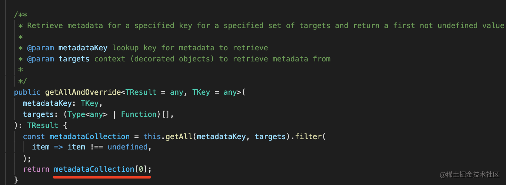
Task: Click the getAll method call
Action: pyautogui.click(x=179, y=137)
